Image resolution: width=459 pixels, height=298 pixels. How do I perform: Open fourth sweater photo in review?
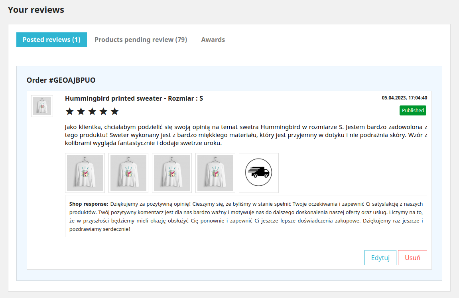[215, 173]
